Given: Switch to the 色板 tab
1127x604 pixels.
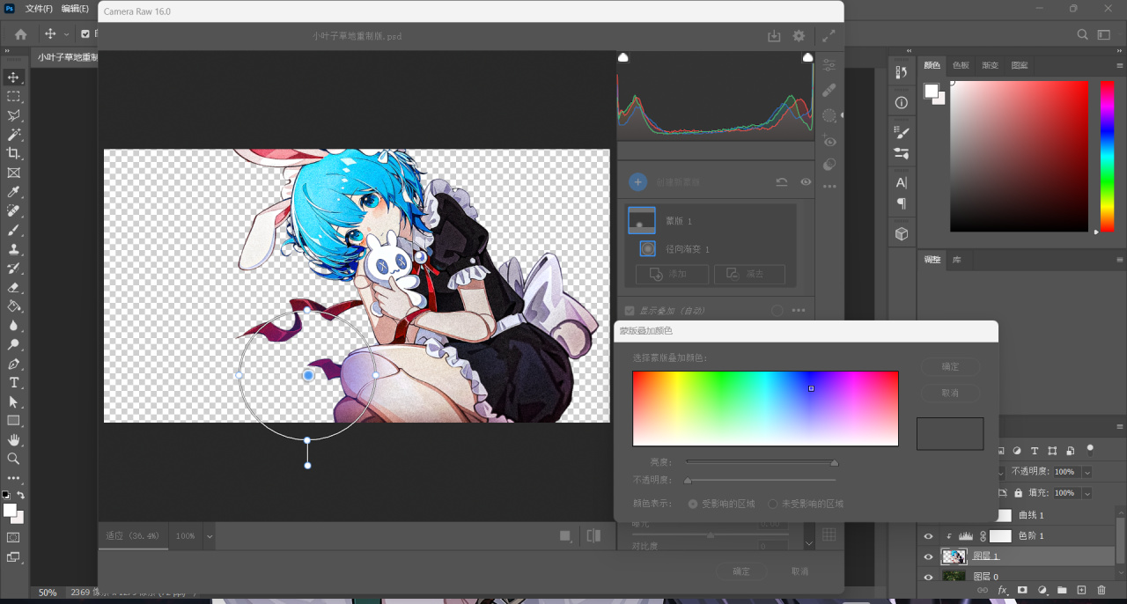Looking at the screenshot, I should coord(961,65).
